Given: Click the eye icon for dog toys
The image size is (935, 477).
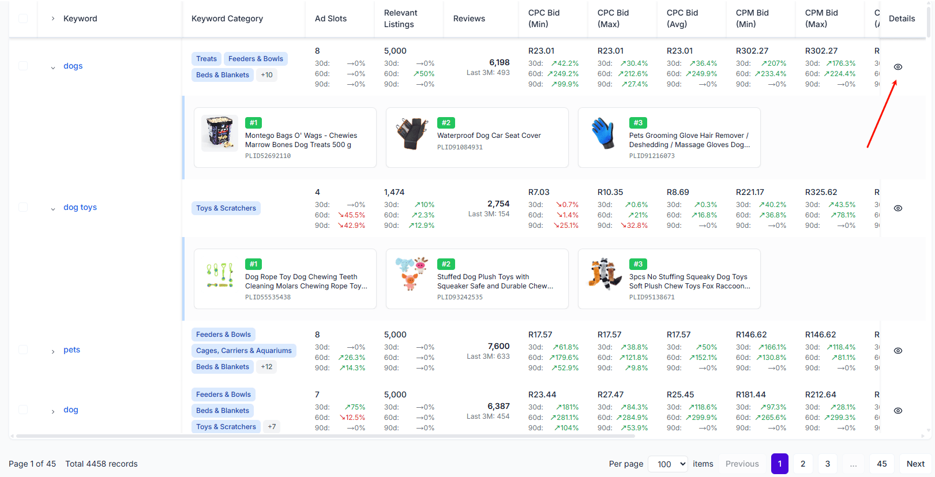Looking at the screenshot, I should tap(898, 208).
